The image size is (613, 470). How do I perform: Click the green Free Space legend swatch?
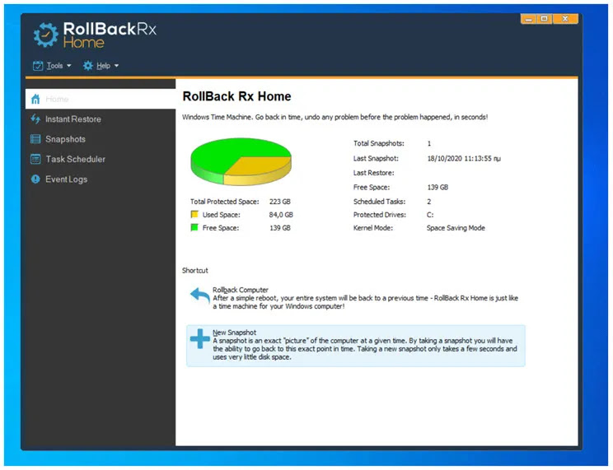coord(194,227)
